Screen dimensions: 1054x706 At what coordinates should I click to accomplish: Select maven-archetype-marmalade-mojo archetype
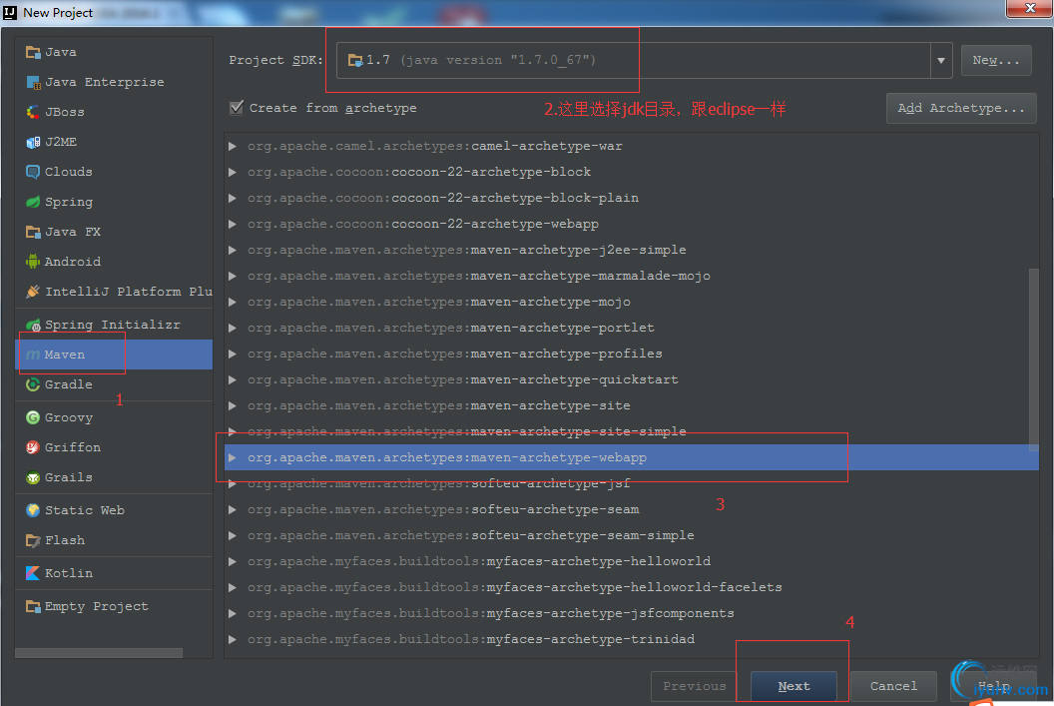coord(631,277)
